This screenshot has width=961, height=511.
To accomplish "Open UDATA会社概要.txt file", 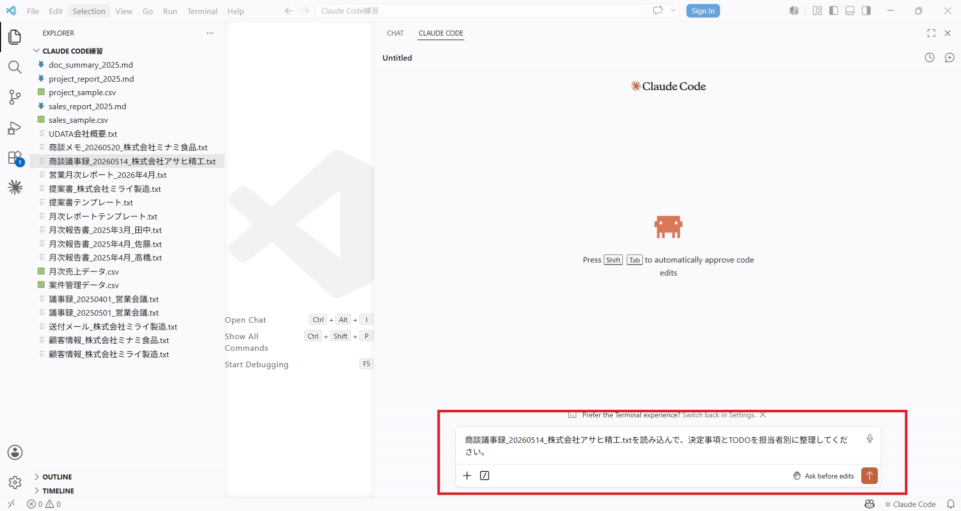I will tap(83, 134).
